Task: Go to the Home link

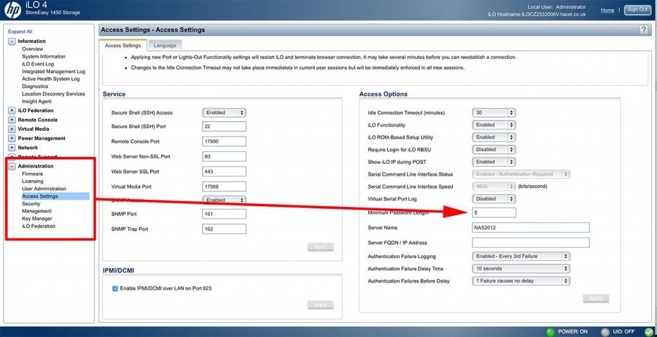Action: (x=607, y=10)
